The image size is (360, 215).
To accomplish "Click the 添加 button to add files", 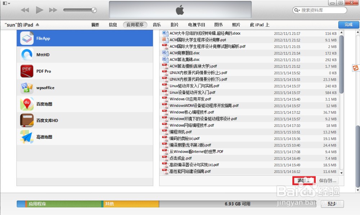I will pyautogui.click(x=303, y=180).
